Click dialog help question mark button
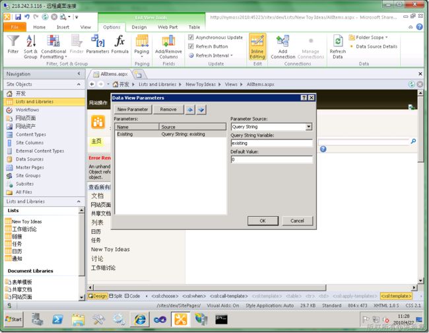 pyautogui.click(x=304, y=98)
